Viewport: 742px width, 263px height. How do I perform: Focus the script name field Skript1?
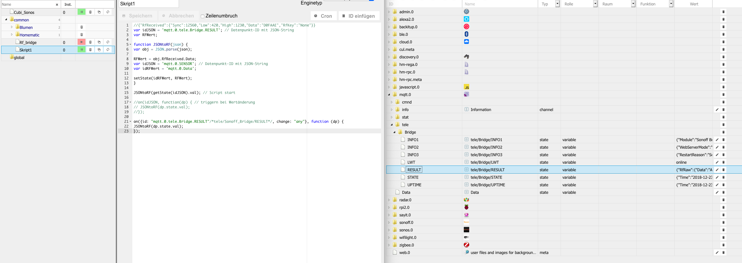tap(149, 4)
